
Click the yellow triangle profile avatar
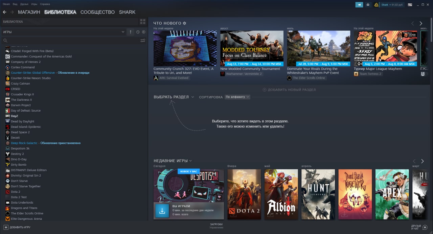point(376,5)
